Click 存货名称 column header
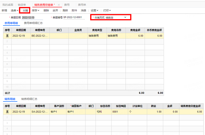The height and width of the screenshot is (135, 205). click(104, 106)
